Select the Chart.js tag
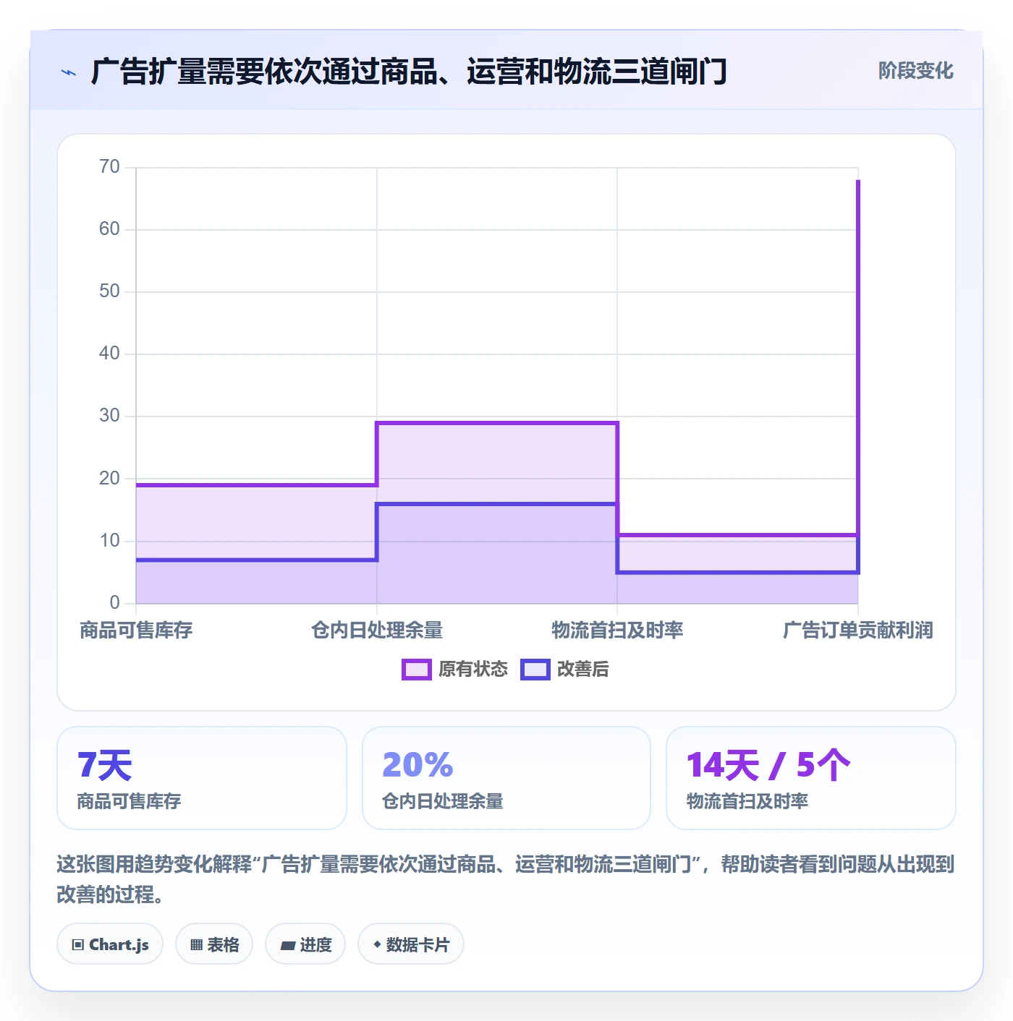The height and width of the screenshot is (1021, 1013). pos(110,944)
